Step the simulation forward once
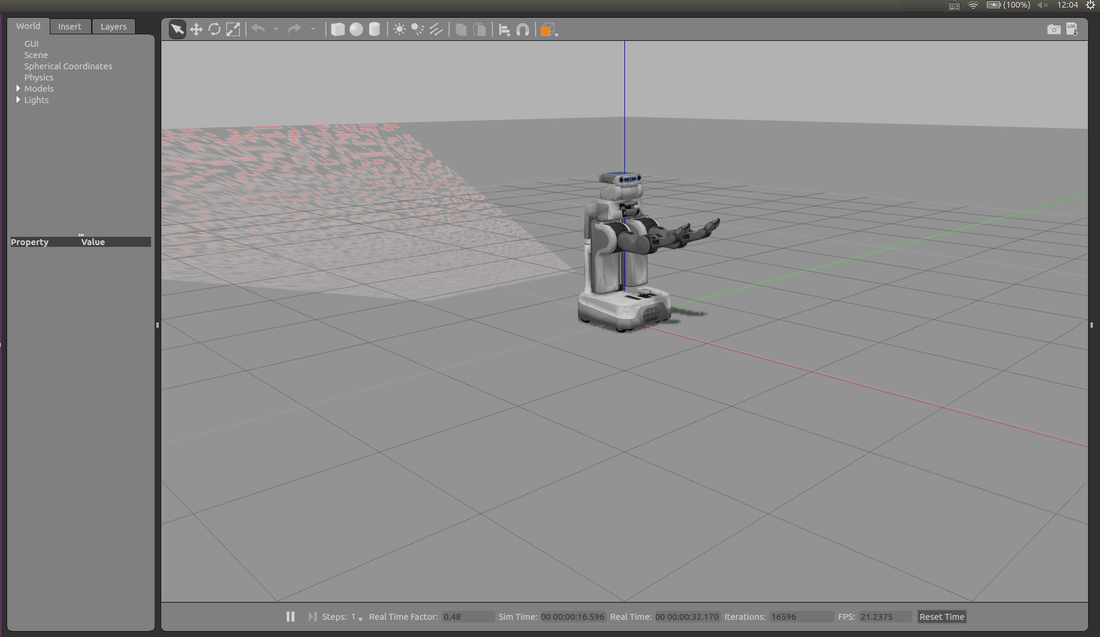This screenshot has height=637, width=1100. pyautogui.click(x=312, y=617)
